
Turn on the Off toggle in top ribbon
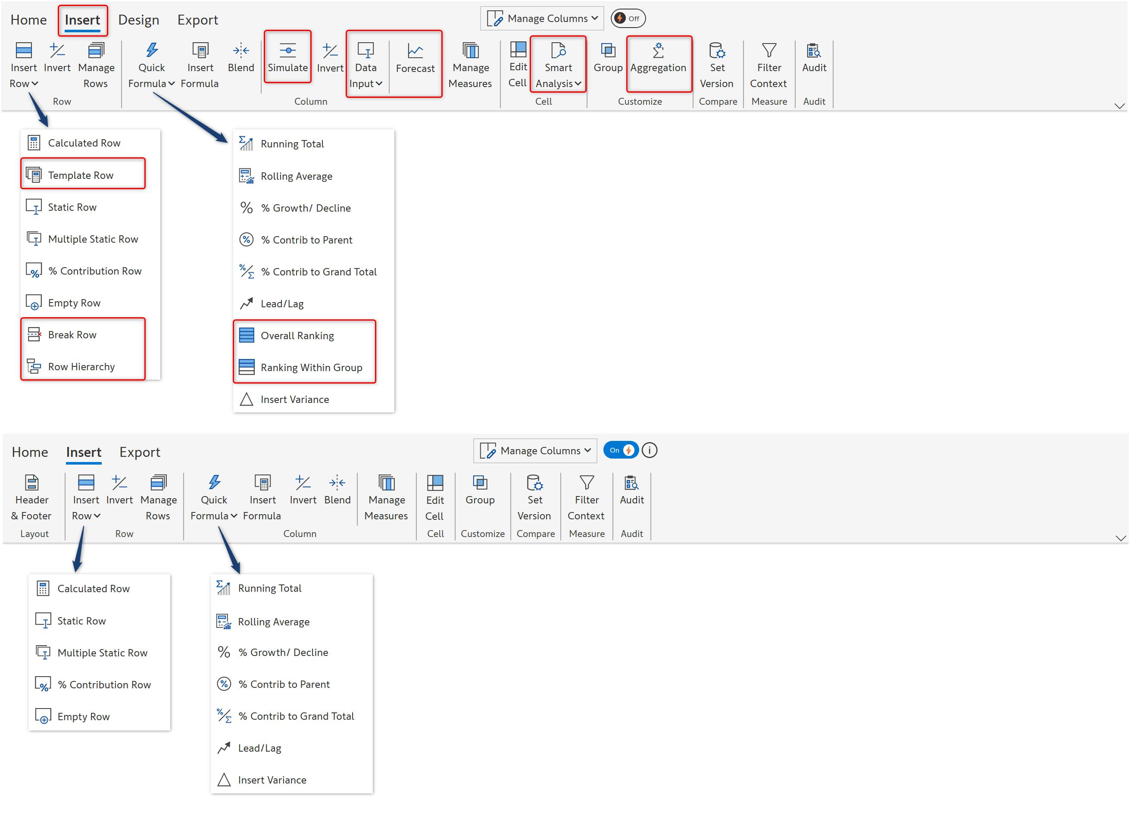pyautogui.click(x=628, y=19)
